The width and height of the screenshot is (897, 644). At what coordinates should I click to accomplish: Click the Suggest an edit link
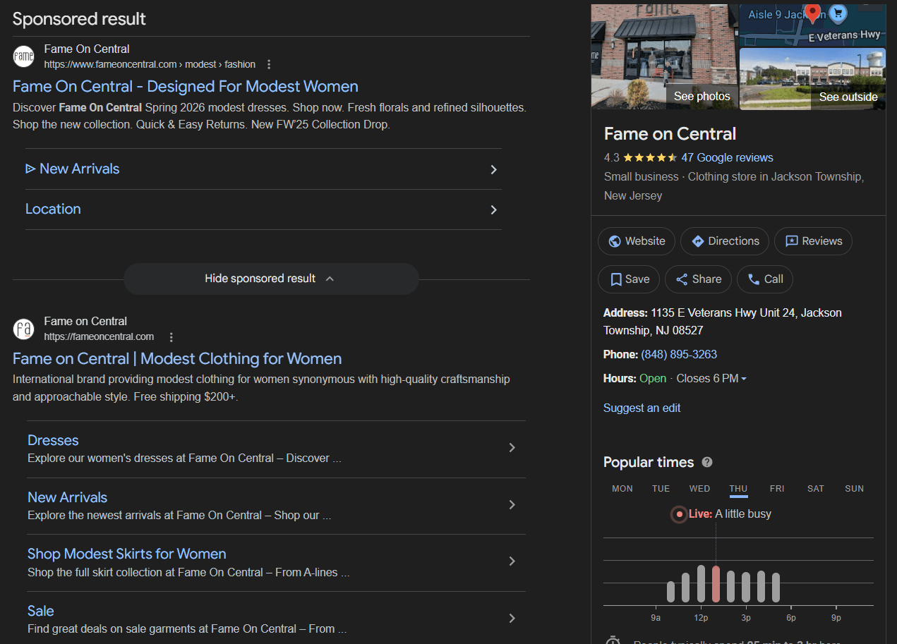(x=642, y=408)
